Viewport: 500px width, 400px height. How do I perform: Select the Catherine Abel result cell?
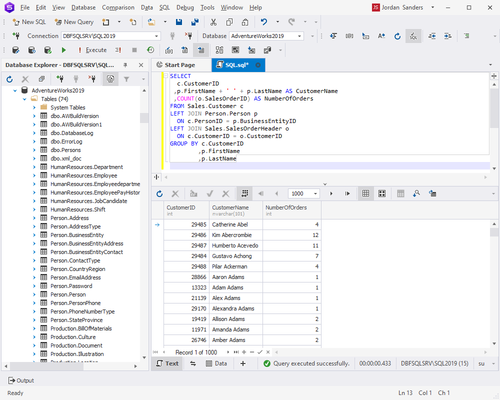point(229,224)
